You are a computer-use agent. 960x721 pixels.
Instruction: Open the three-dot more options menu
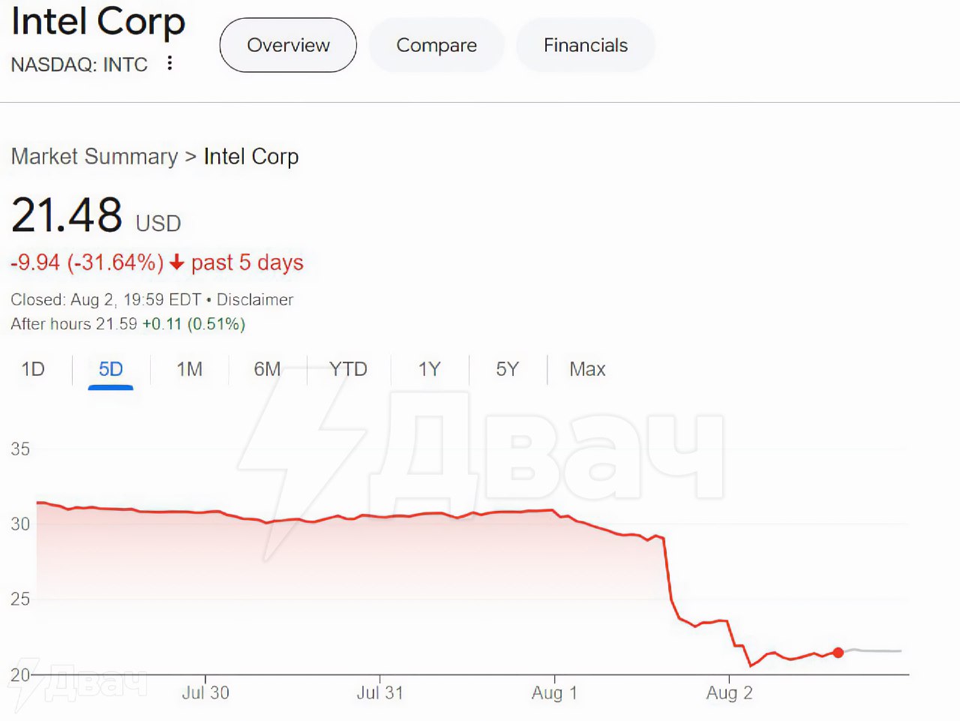(x=170, y=64)
